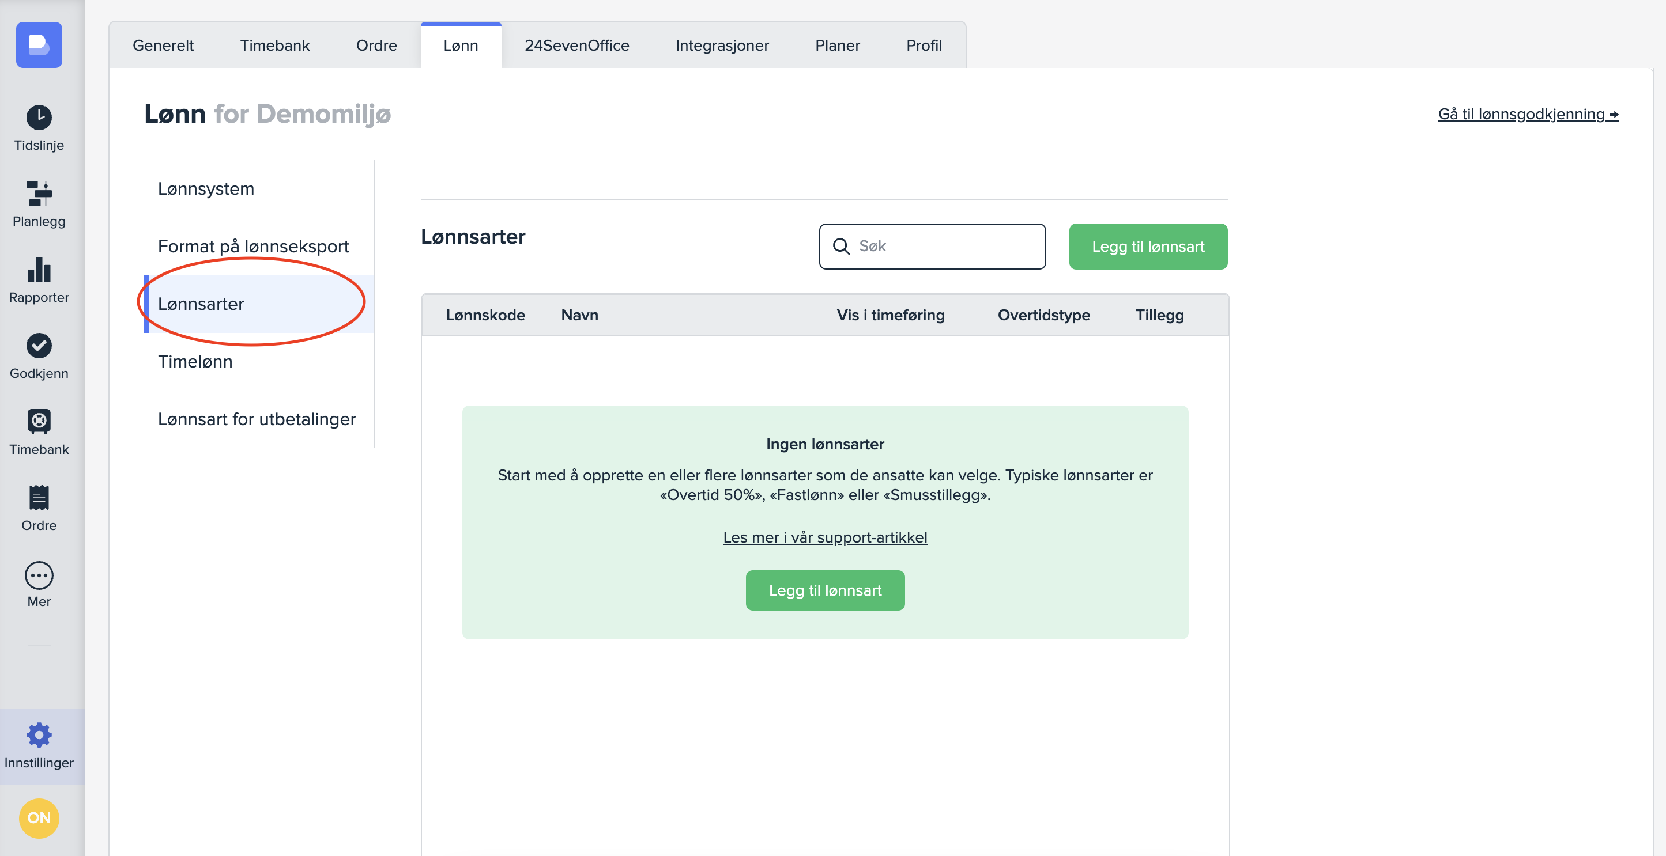Switch to the Integrasjoner tab

click(x=722, y=46)
